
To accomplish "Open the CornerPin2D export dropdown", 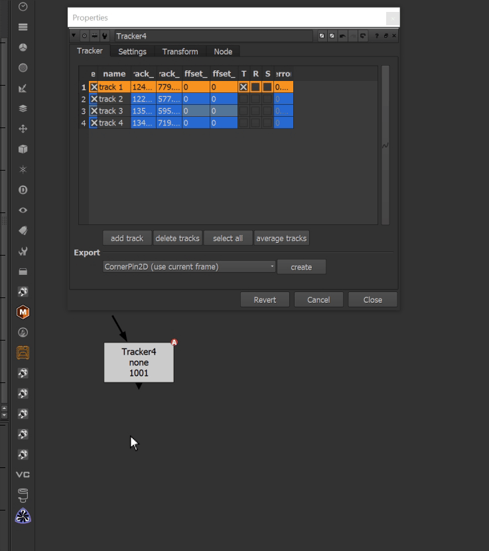I will [x=189, y=267].
